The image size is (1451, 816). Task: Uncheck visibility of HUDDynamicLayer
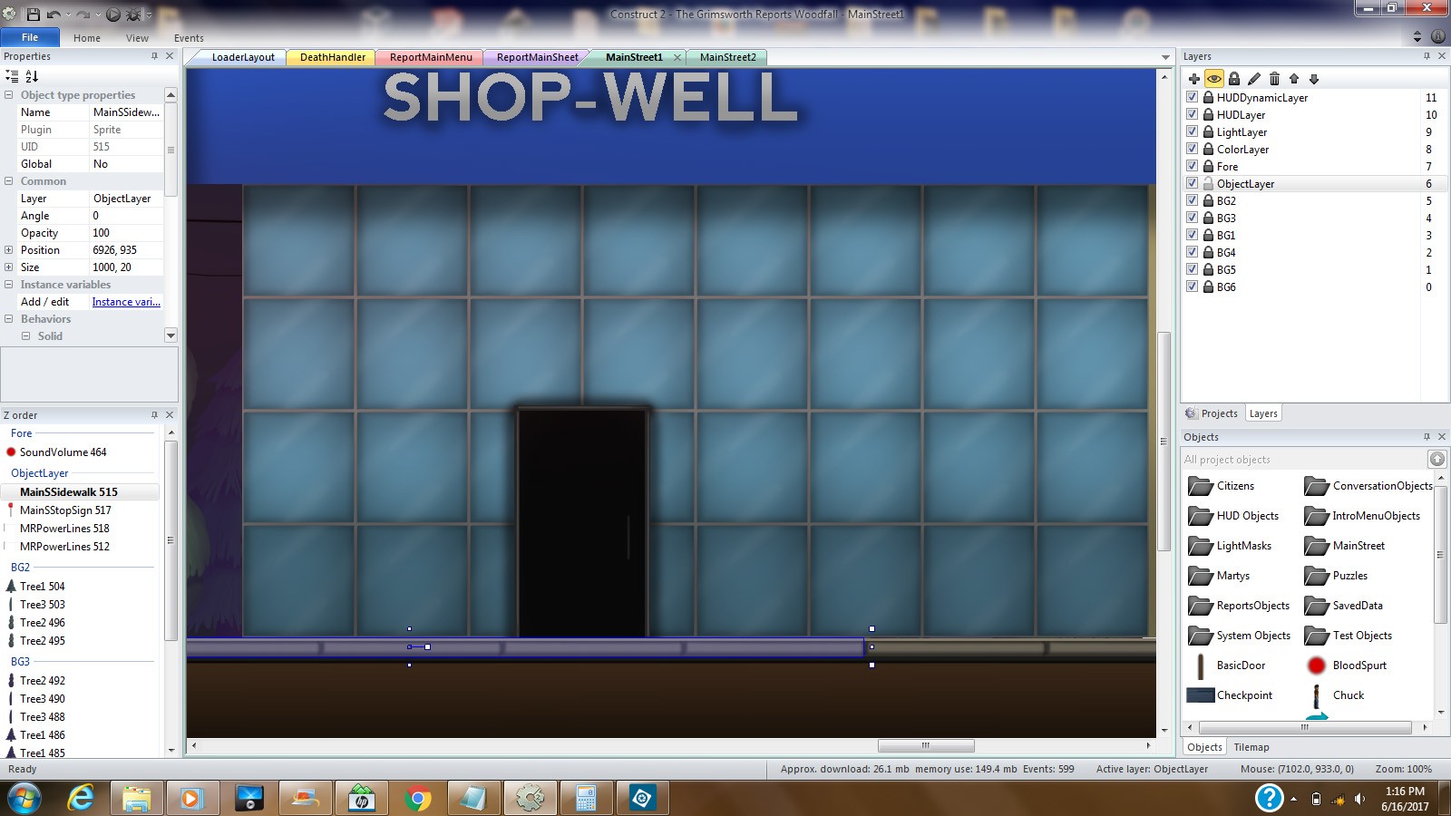pos(1193,97)
